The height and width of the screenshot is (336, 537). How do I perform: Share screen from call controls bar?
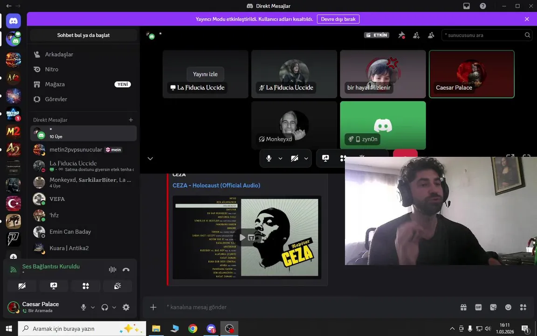click(325, 158)
